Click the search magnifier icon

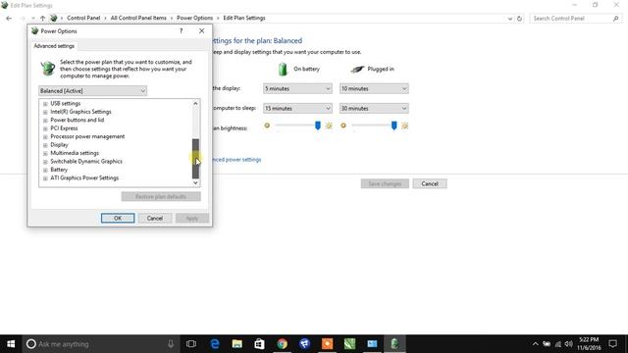point(616,19)
